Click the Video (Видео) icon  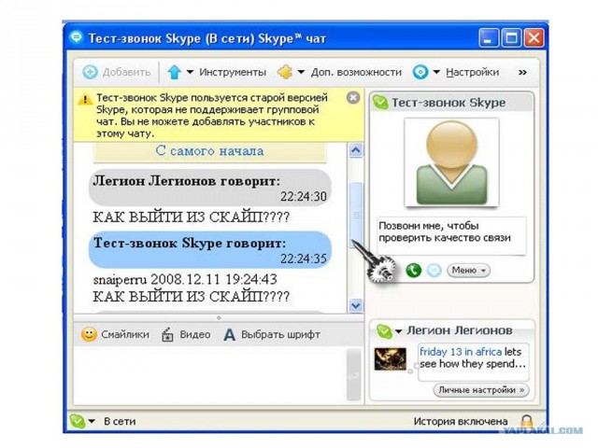click(167, 334)
